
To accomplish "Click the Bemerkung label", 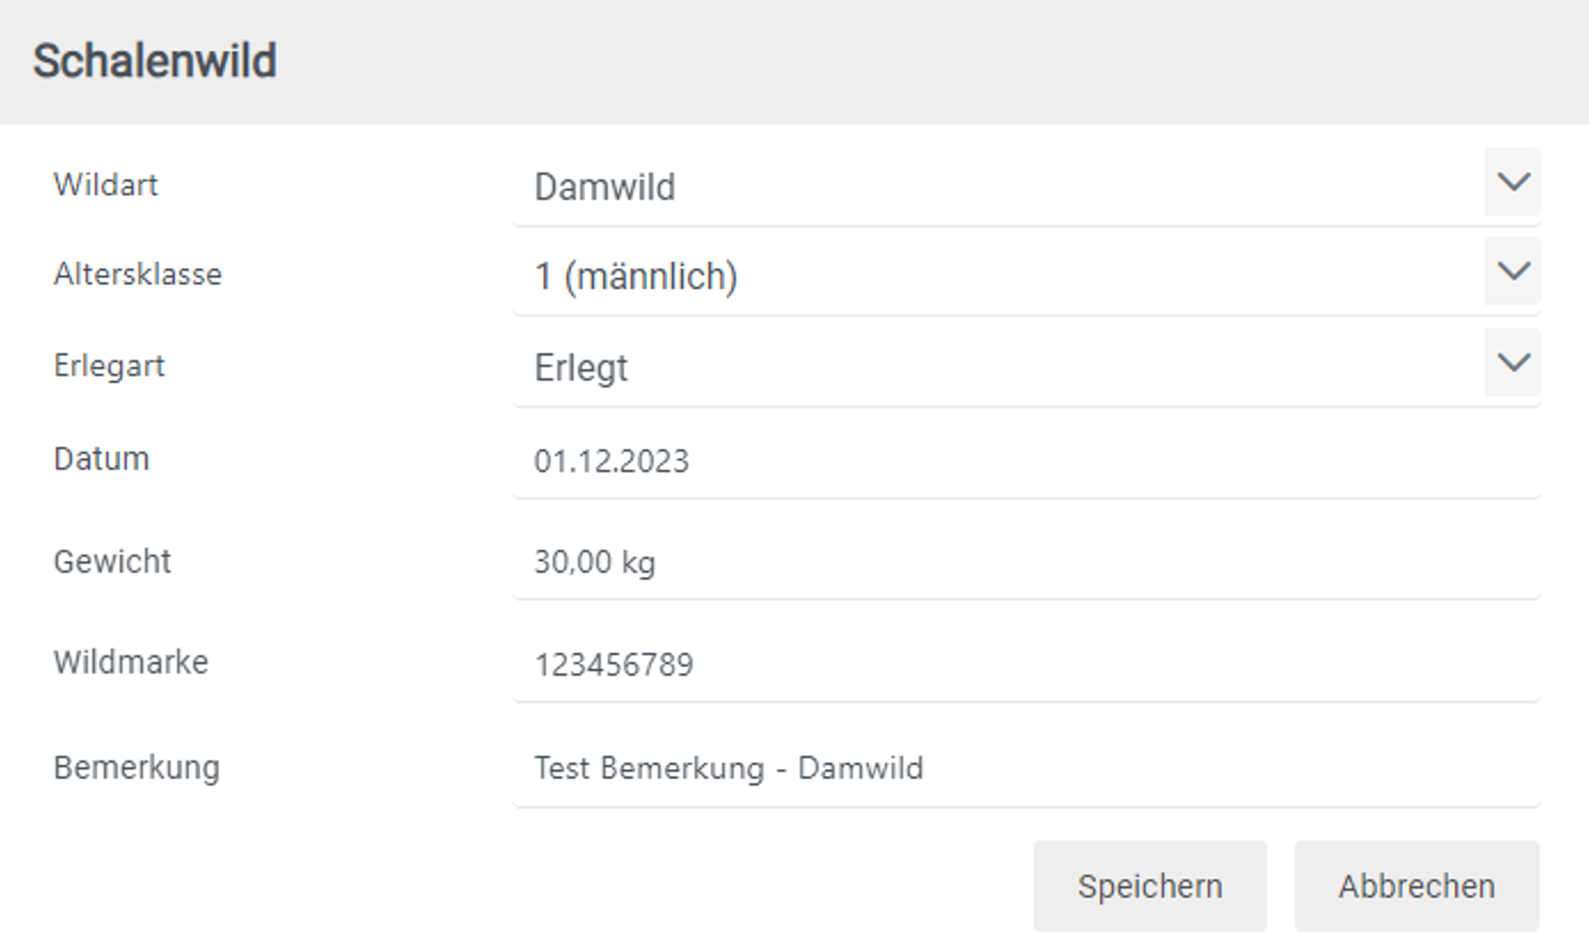I will point(137,768).
